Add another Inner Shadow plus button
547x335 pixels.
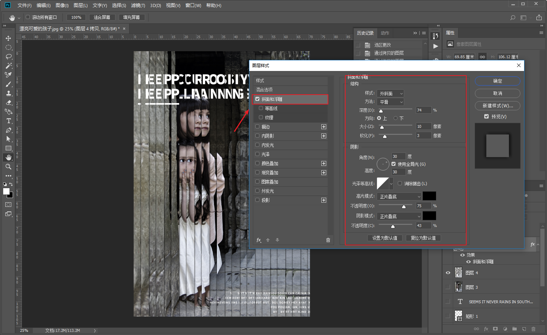(x=324, y=136)
